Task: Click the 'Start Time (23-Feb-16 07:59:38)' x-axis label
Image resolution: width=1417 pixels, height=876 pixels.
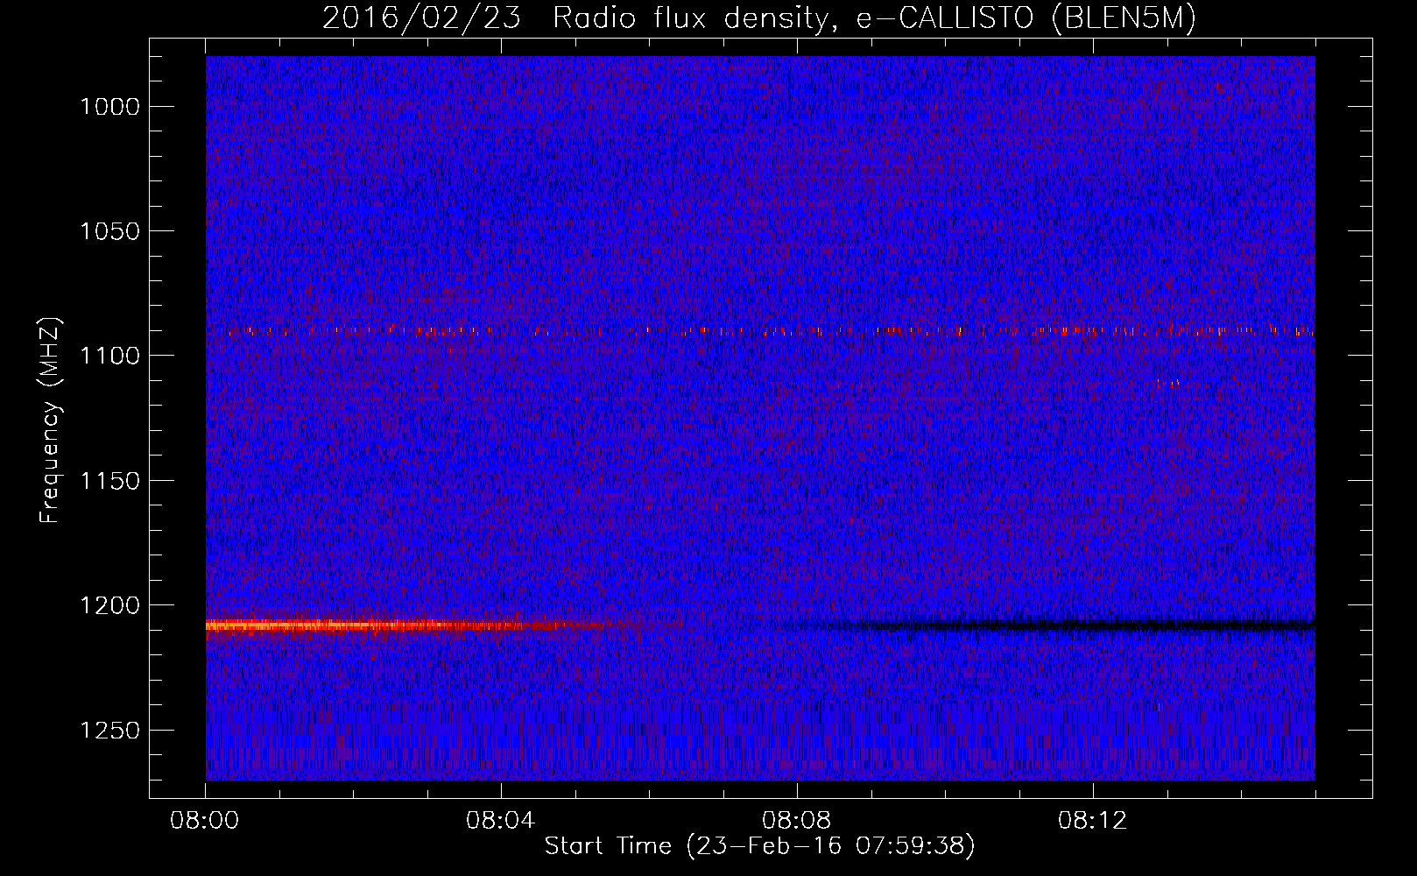Action: point(759,846)
